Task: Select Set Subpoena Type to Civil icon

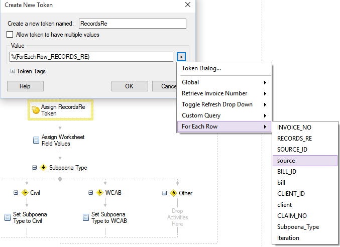Action: tap(8, 217)
